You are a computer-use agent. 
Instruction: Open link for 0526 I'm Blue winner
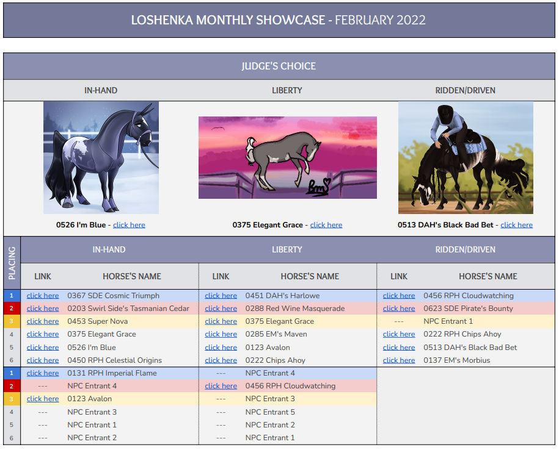[x=129, y=224]
